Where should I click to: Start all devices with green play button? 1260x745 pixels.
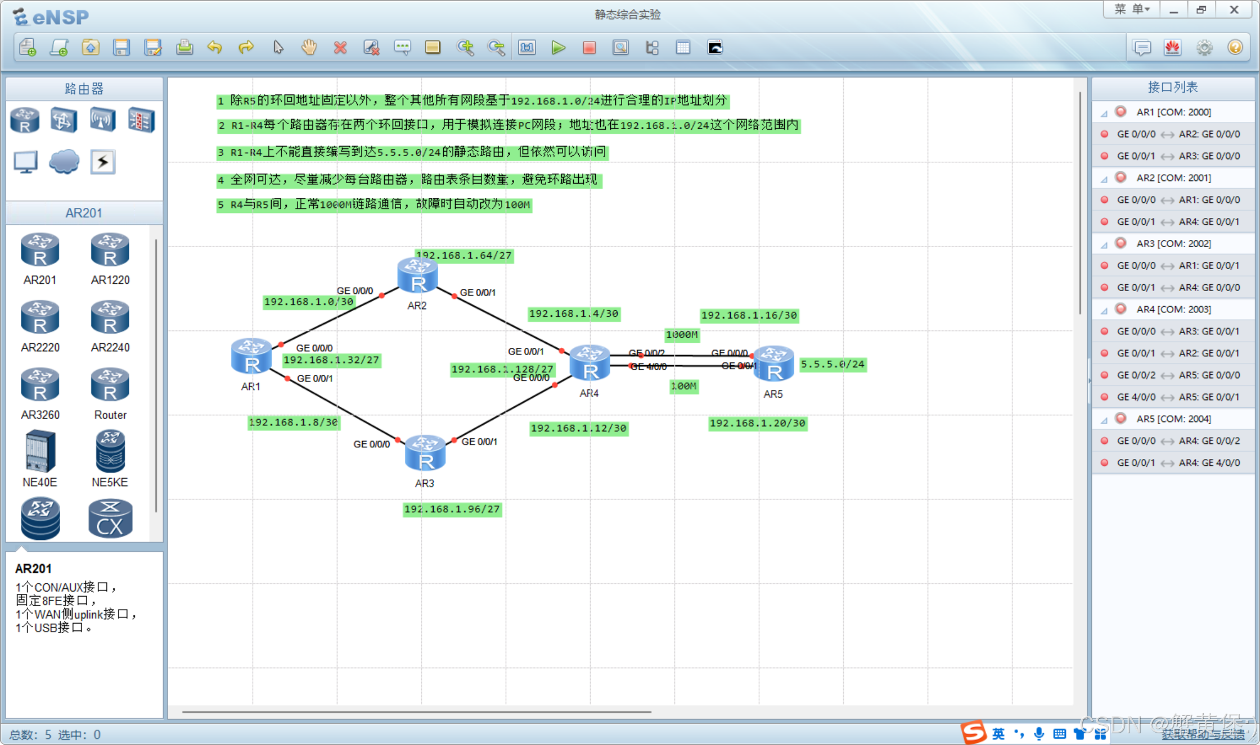click(558, 48)
